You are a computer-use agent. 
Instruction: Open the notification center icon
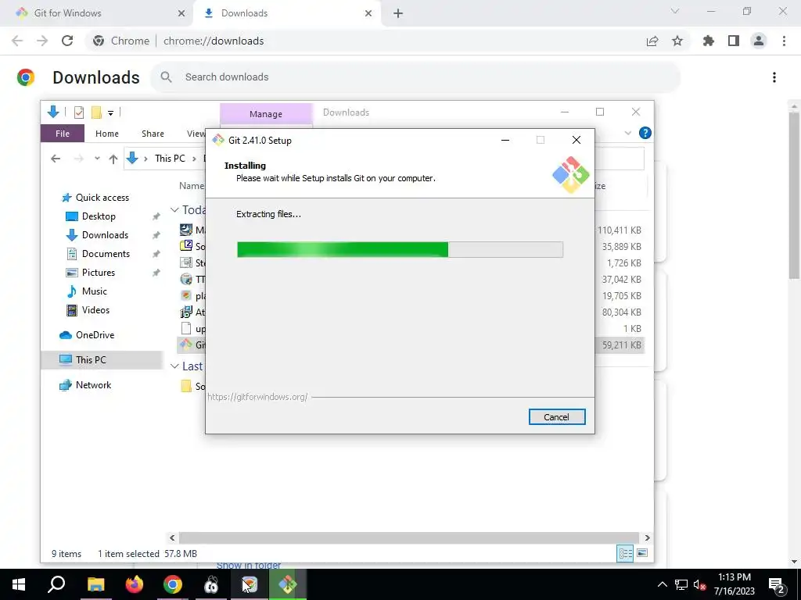pos(776,584)
